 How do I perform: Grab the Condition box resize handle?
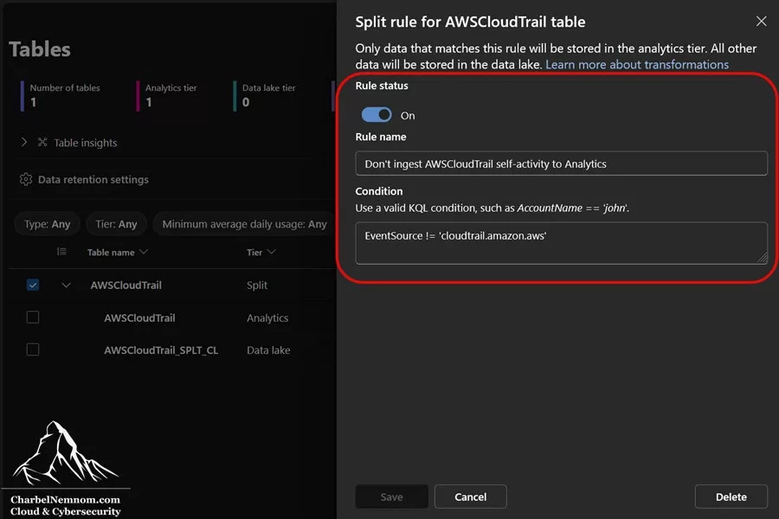click(x=762, y=258)
